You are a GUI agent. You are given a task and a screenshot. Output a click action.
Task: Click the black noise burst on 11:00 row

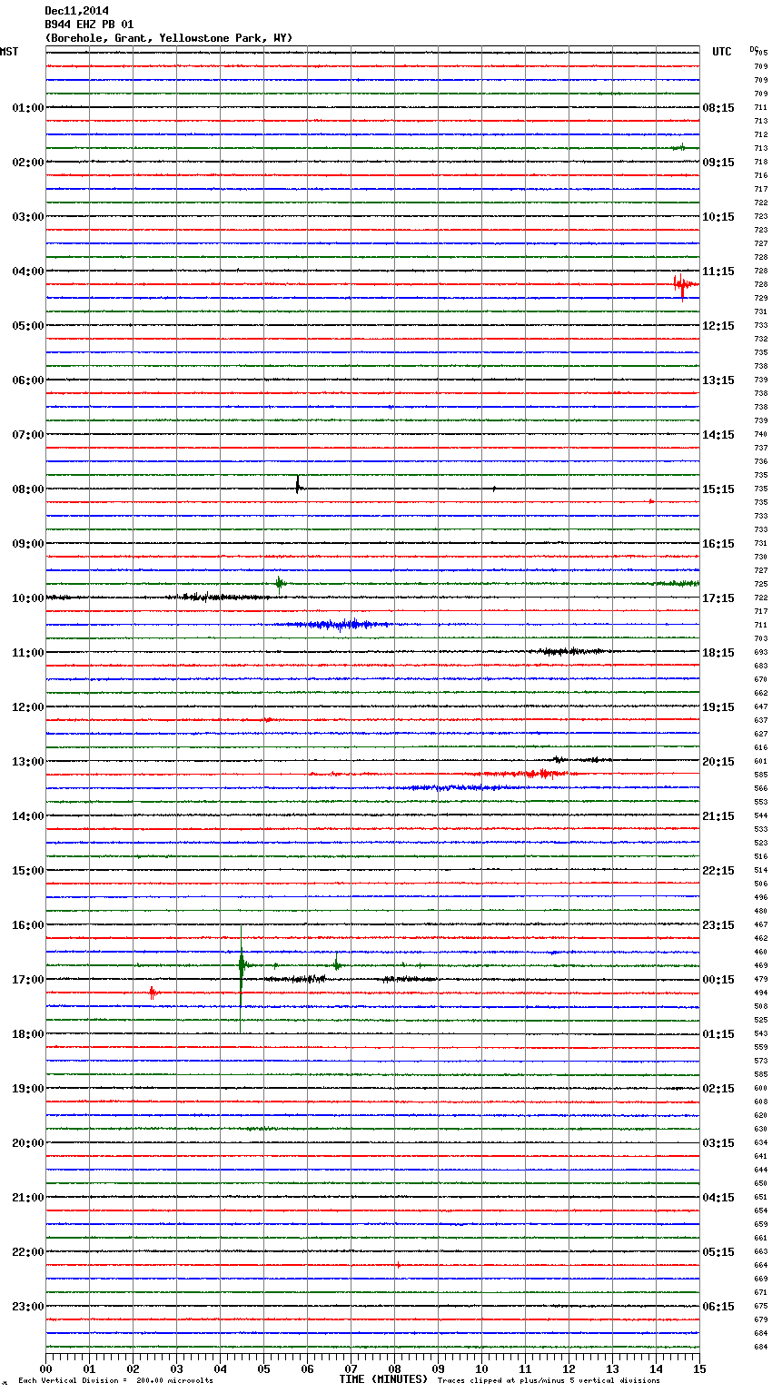click(x=570, y=651)
